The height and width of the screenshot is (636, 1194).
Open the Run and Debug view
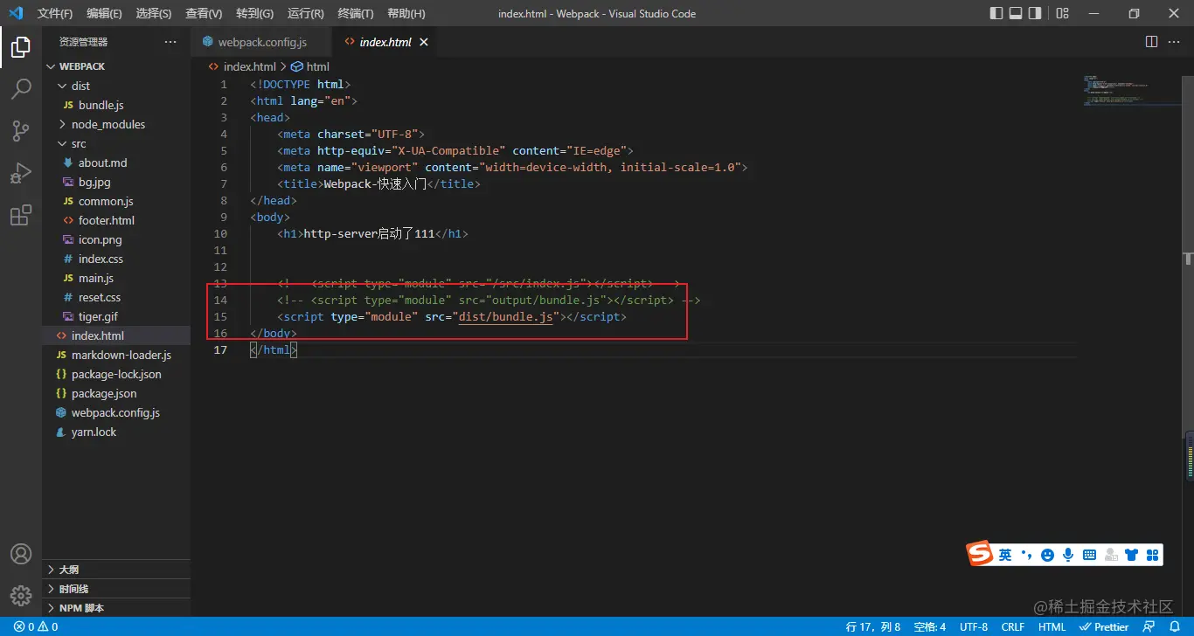(x=21, y=173)
